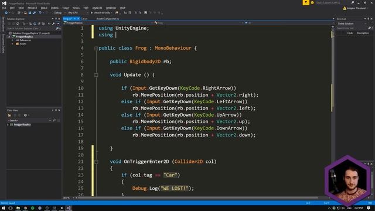The image size is (375, 211).
Task: Collapse the FroggerReplica project node
Action: point(9,37)
